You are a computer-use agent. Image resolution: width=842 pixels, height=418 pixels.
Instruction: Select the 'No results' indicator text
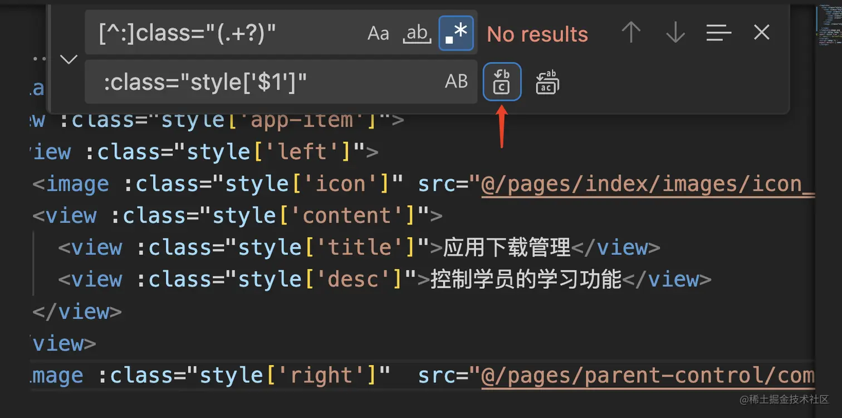[537, 34]
